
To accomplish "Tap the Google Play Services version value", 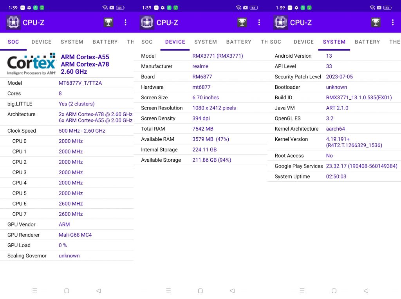I will coord(361,166).
